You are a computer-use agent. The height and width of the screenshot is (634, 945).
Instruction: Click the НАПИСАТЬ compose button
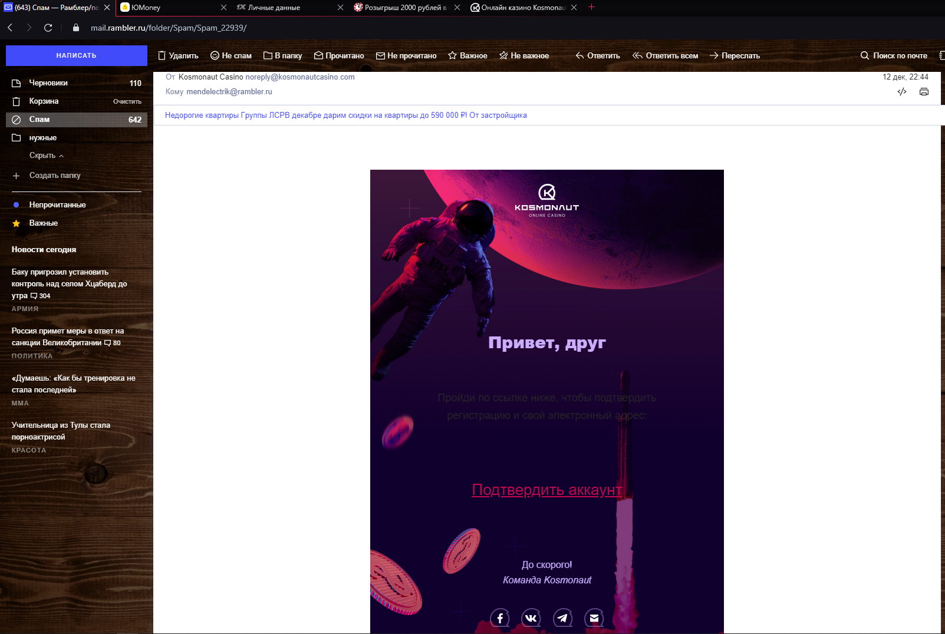coord(77,55)
